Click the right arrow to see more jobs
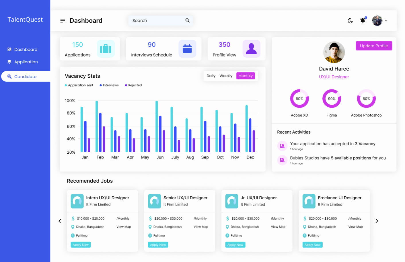405x262 pixels. click(377, 221)
